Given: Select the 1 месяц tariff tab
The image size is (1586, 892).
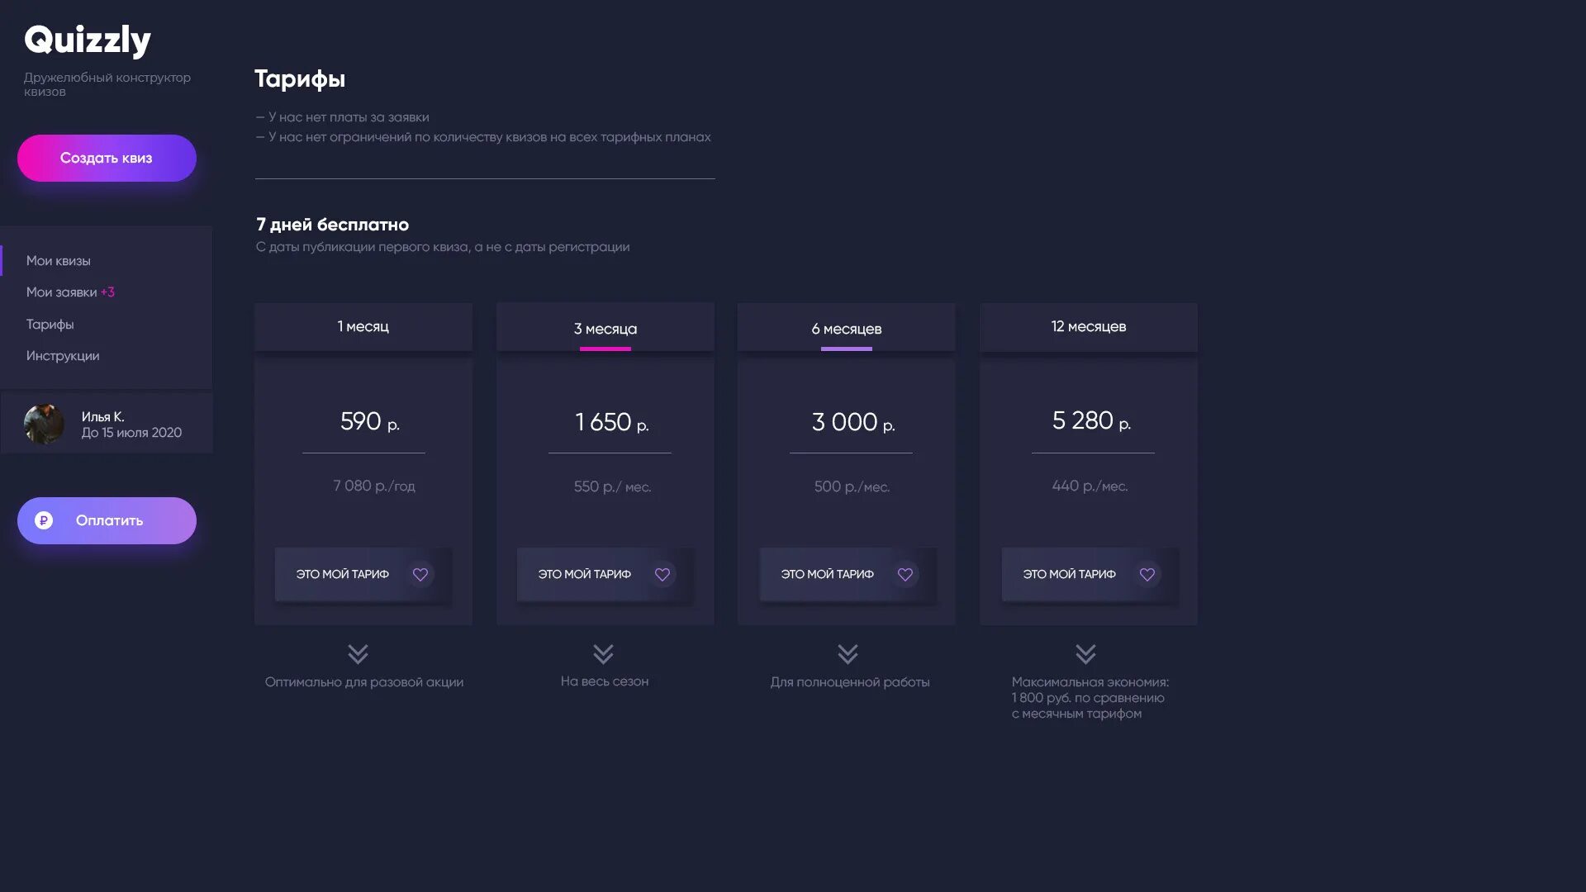Looking at the screenshot, I should [363, 327].
